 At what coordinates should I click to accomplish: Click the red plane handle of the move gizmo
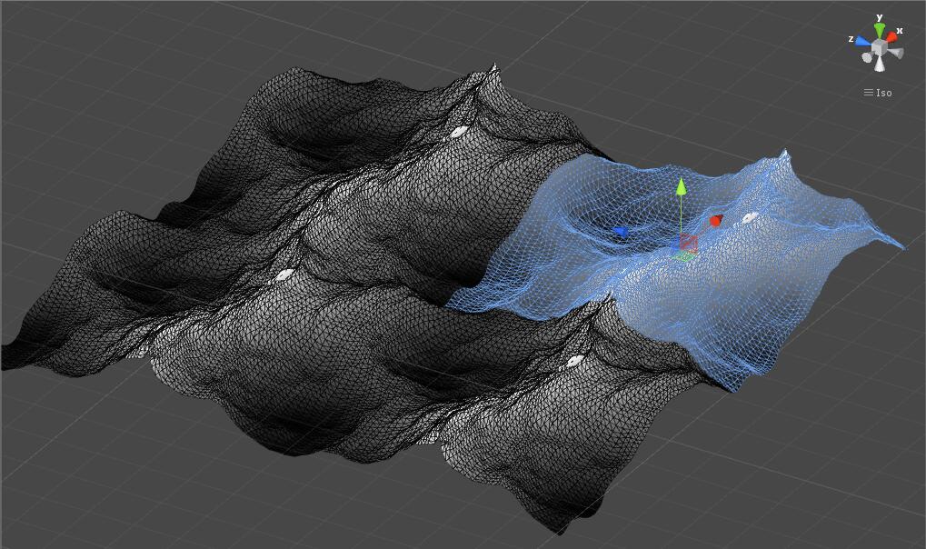[x=689, y=243]
